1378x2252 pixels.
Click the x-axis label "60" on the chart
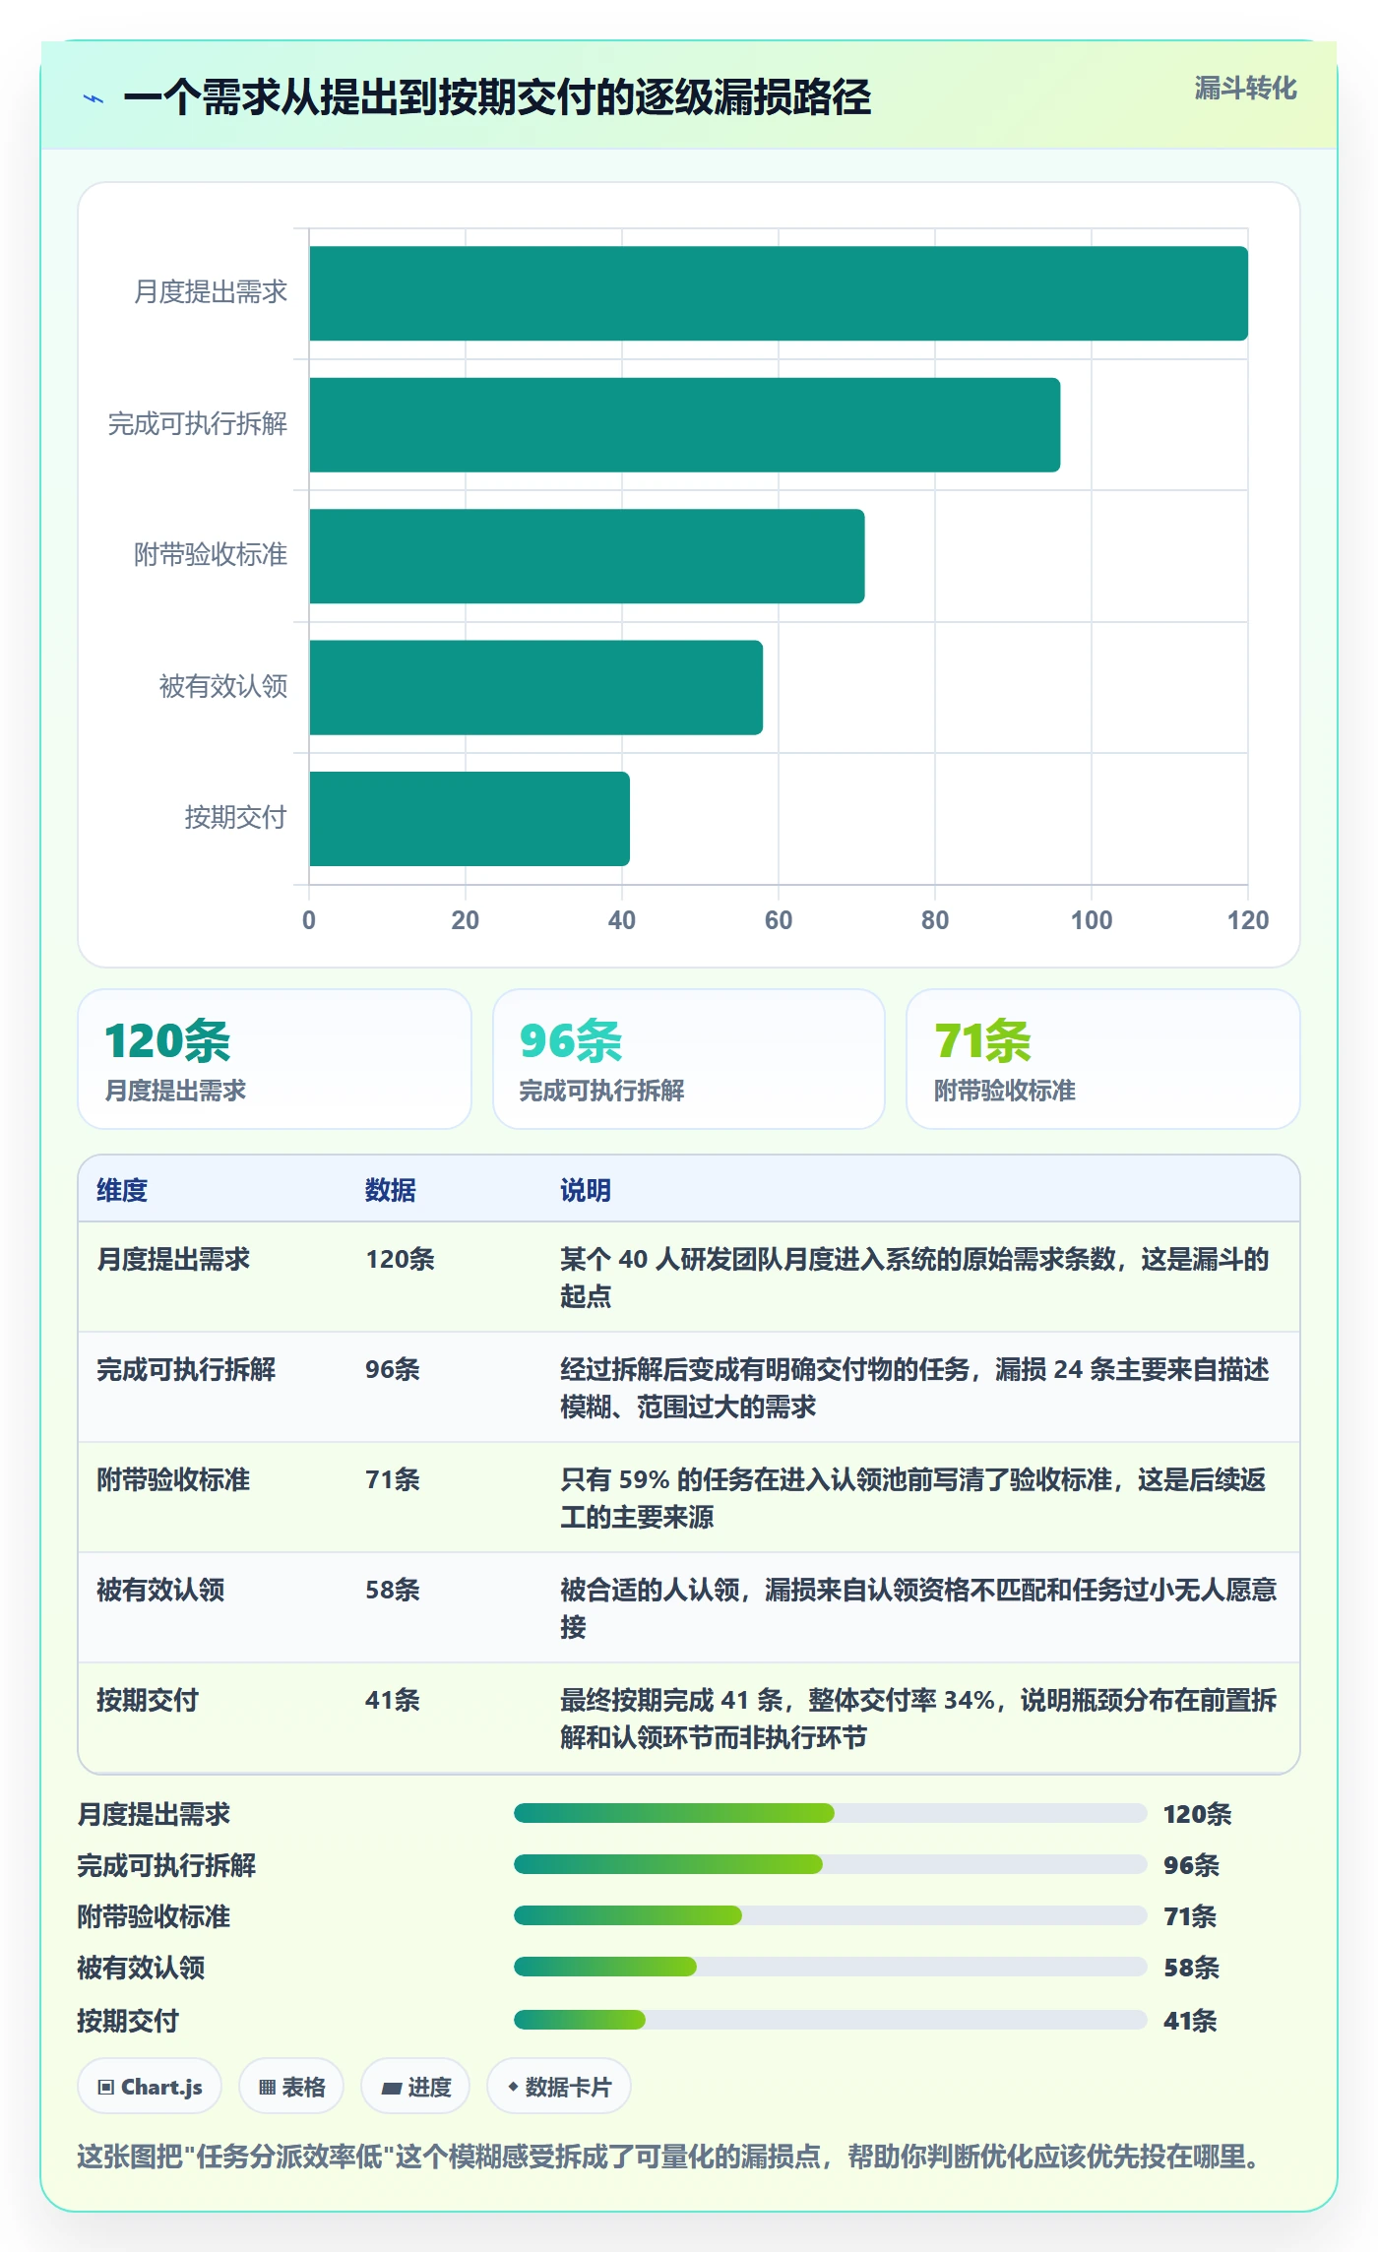point(779,920)
